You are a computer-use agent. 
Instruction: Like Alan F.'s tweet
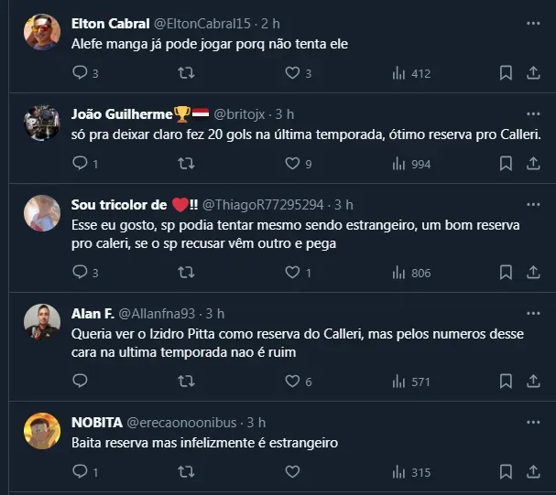tap(292, 382)
